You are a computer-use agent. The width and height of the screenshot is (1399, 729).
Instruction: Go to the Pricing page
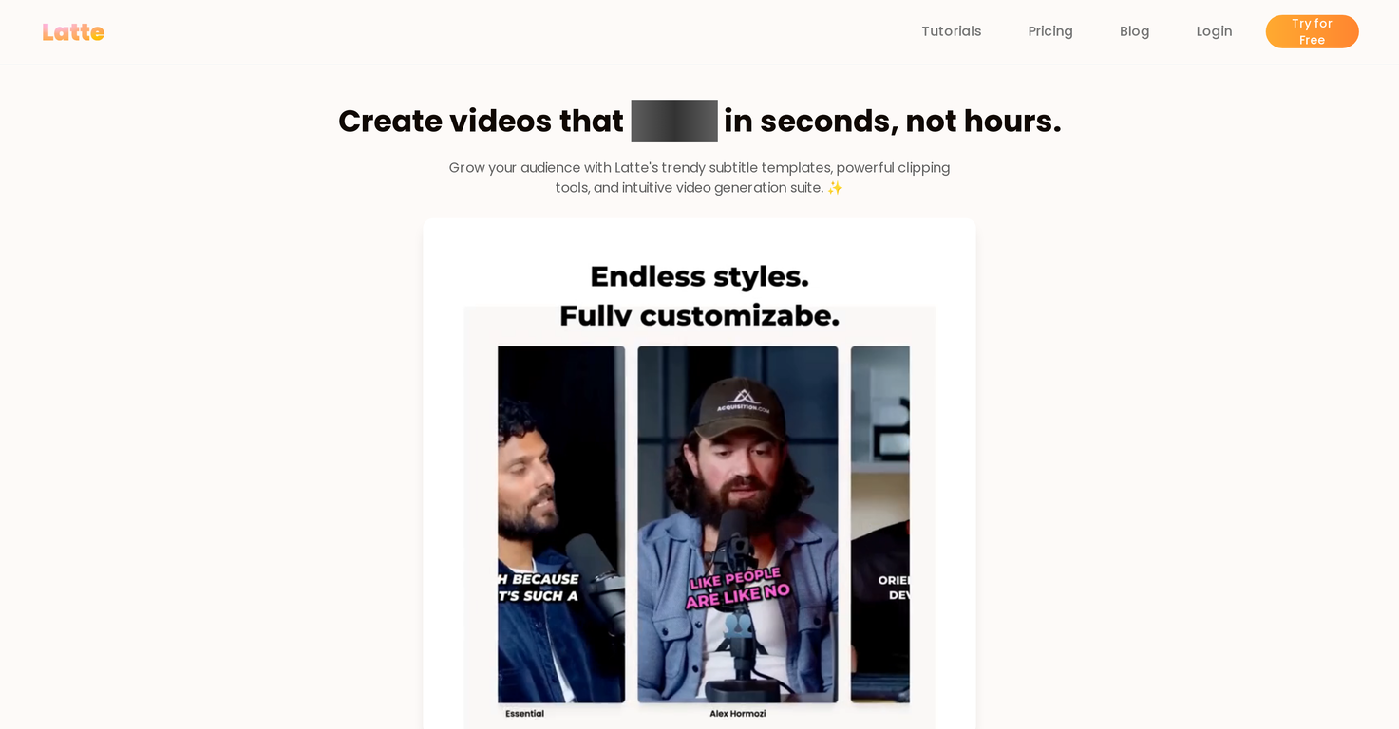pos(1049,31)
